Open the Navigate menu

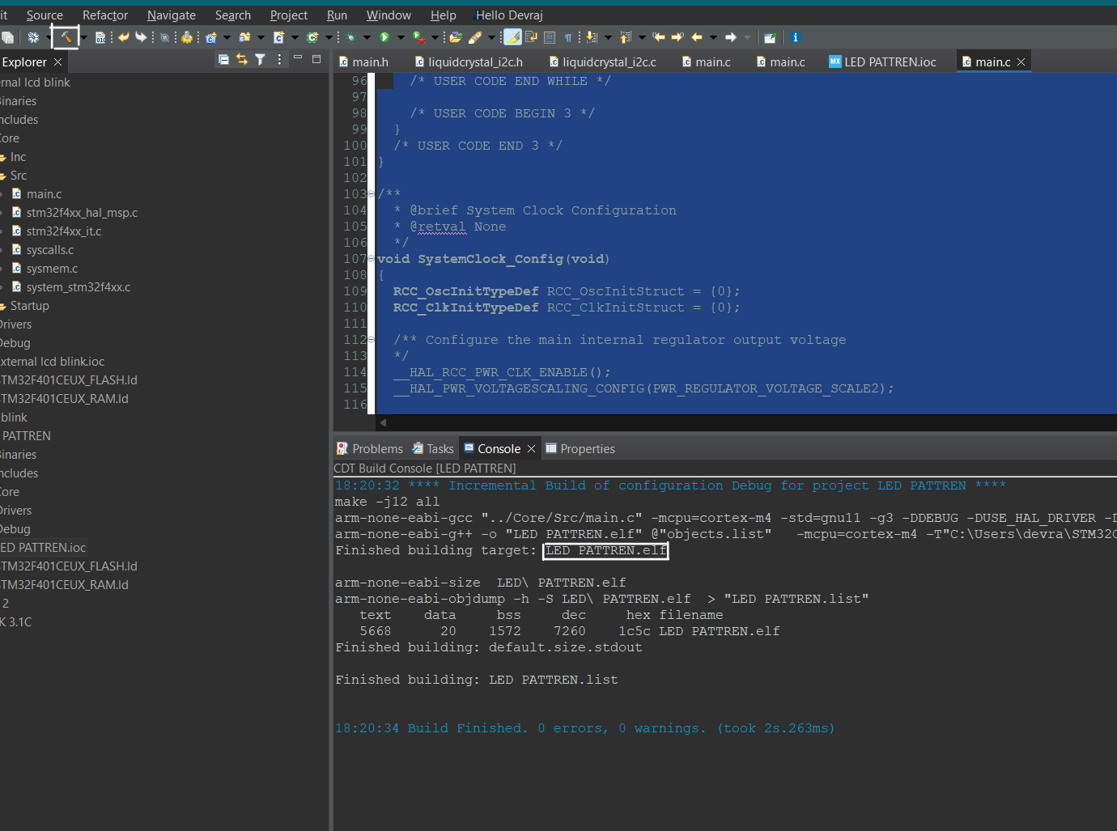point(172,15)
